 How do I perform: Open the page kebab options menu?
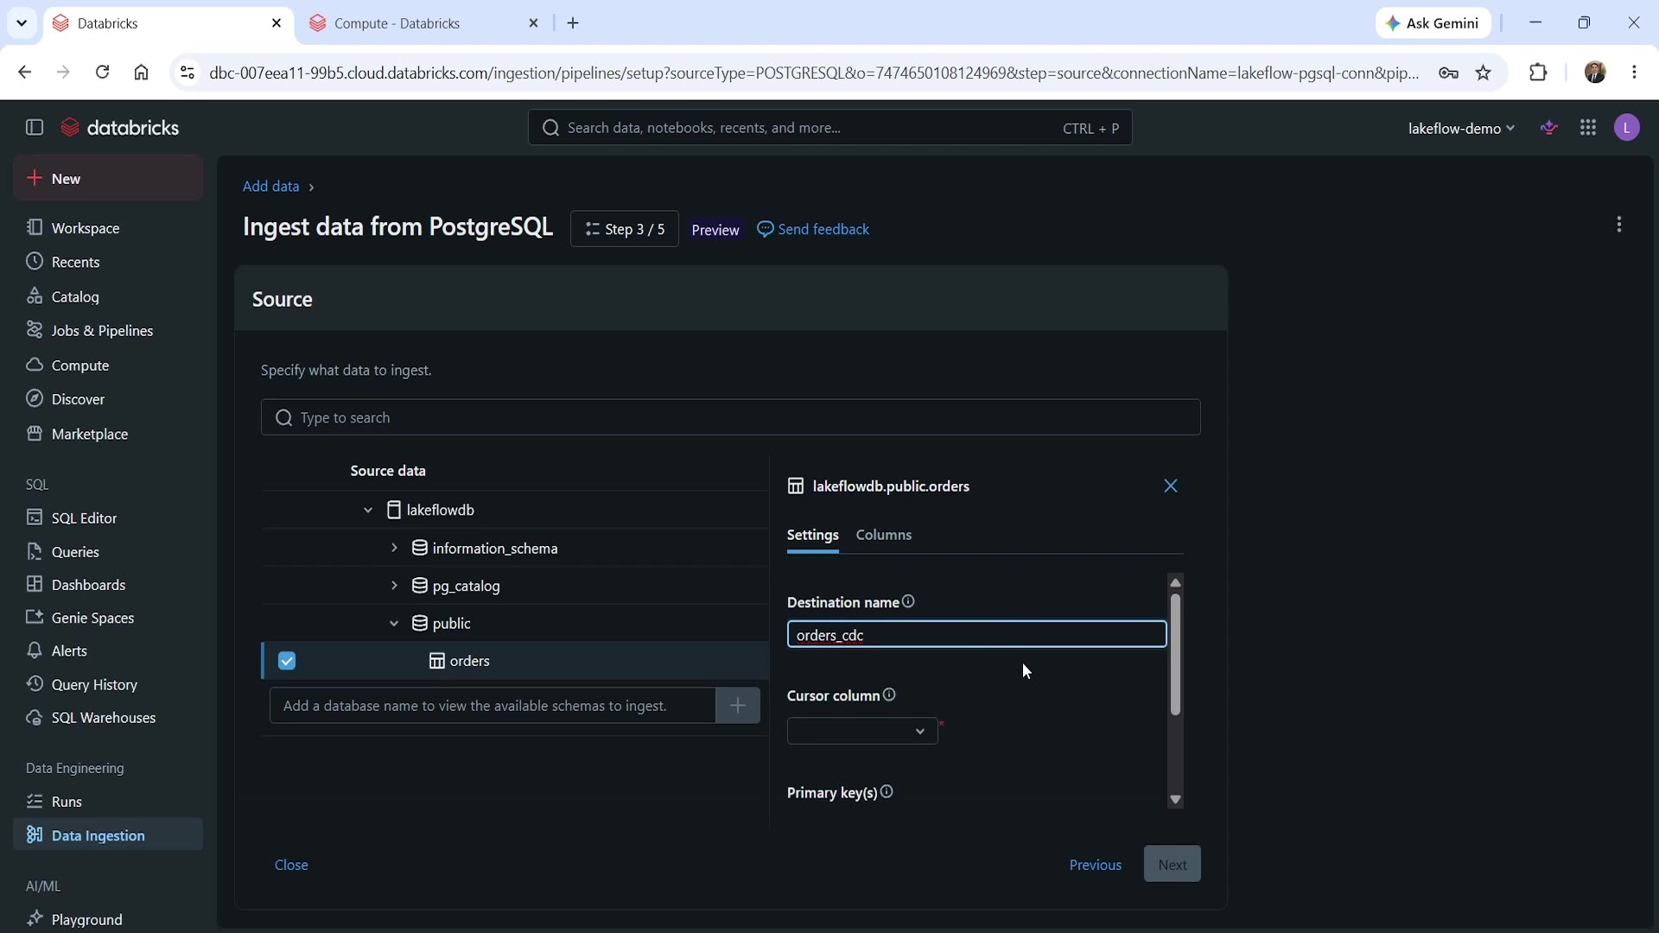point(1619,225)
